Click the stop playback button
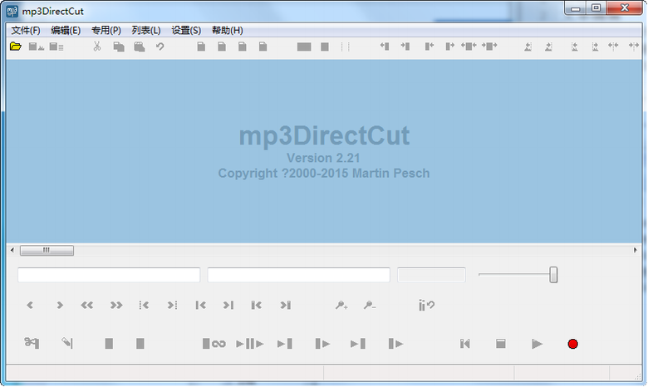The width and height of the screenshot is (648, 387). 500,344
